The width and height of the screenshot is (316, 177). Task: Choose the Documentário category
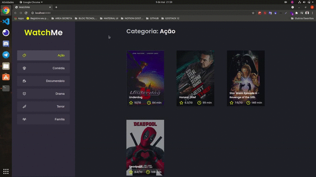pyautogui.click(x=44, y=81)
